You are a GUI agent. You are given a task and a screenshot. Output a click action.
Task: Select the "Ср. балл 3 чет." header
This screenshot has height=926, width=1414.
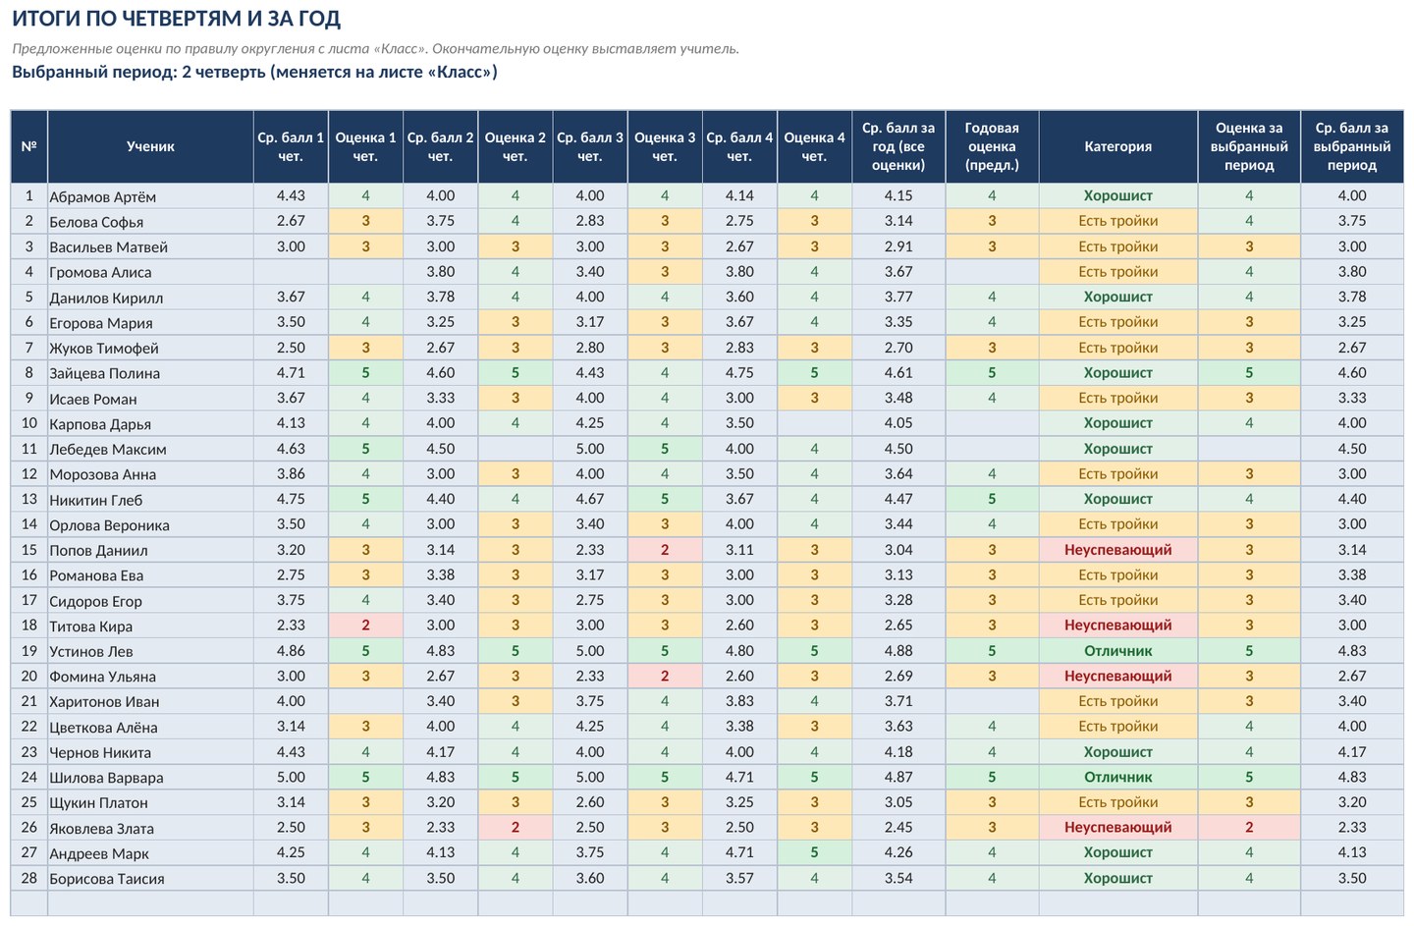click(x=590, y=146)
